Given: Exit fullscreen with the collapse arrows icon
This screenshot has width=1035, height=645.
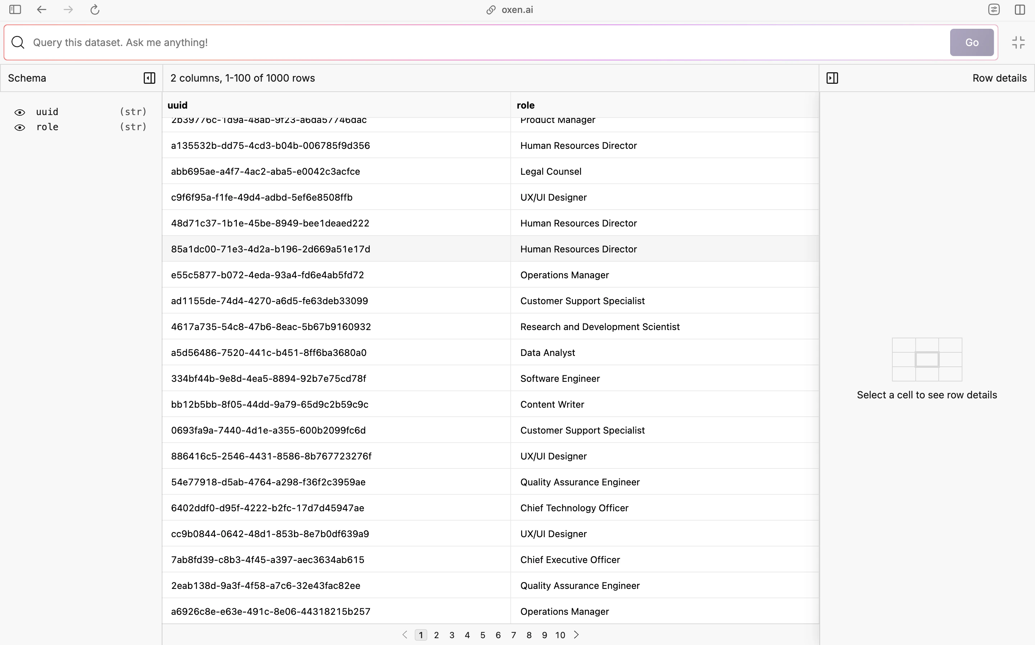Looking at the screenshot, I should (x=1018, y=42).
